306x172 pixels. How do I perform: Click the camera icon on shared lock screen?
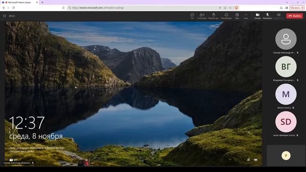[x=11, y=160]
